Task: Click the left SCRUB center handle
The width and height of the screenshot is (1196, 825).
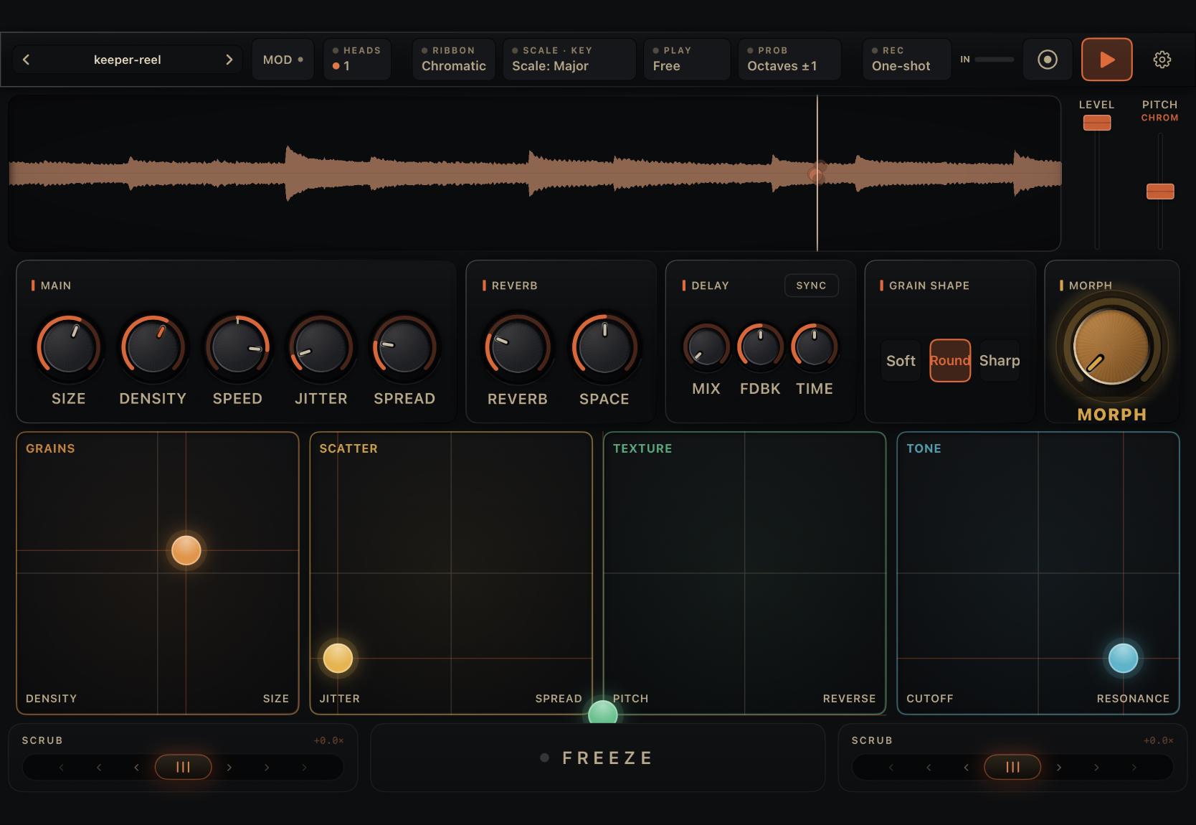Action: pyautogui.click(x=184, y=767)
